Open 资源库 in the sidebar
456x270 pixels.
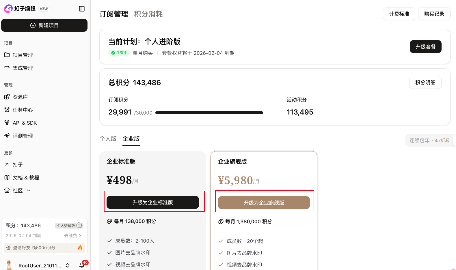pos(20,97)
